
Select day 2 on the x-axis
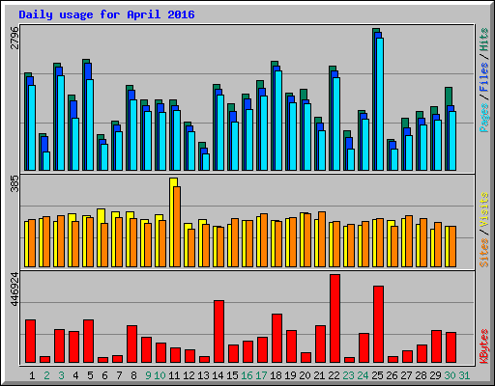click(46, 375)
